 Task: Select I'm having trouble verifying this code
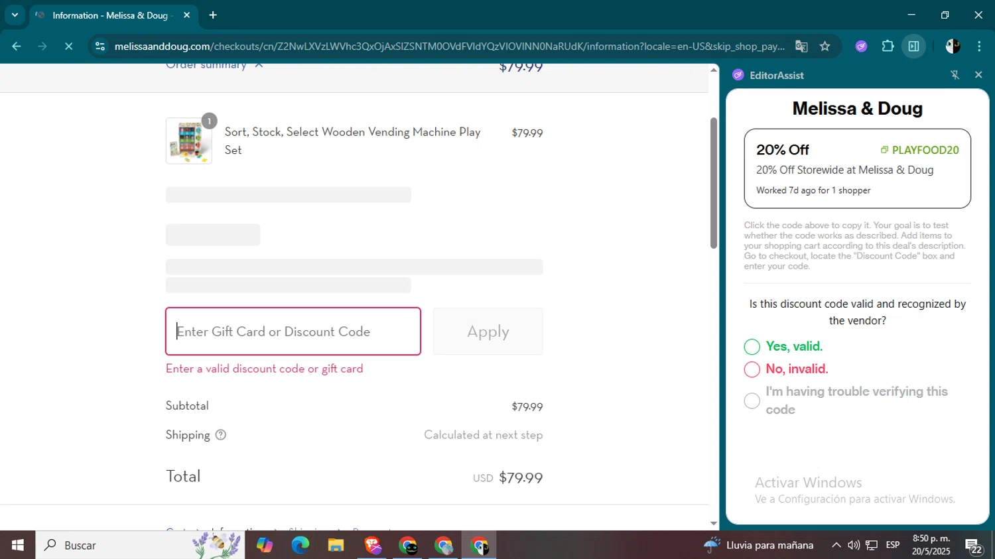click(x=752, y=401)
